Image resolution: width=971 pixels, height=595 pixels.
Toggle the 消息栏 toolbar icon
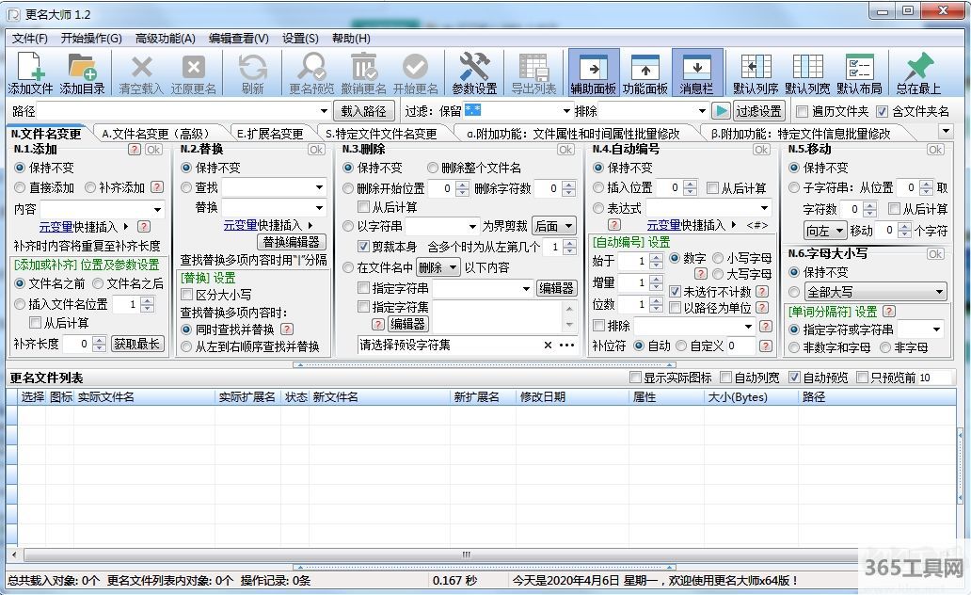click(x=696, y=68)
